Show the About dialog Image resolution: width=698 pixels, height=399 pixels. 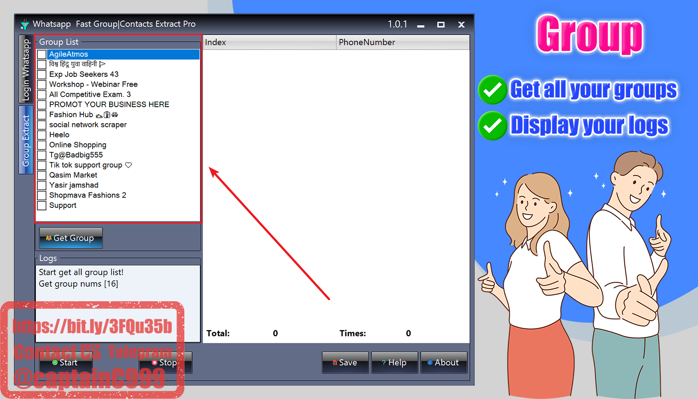click(x=444, y=363)
